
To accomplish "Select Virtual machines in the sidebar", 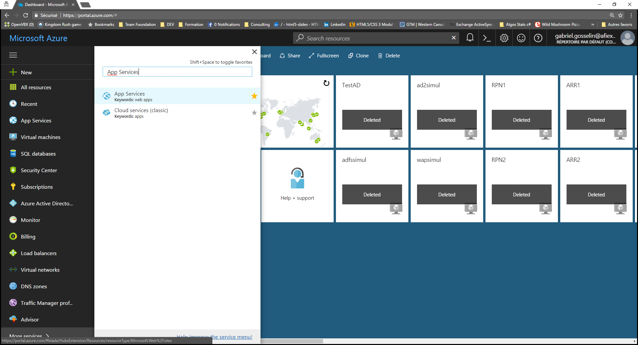I will pos(41,137).
